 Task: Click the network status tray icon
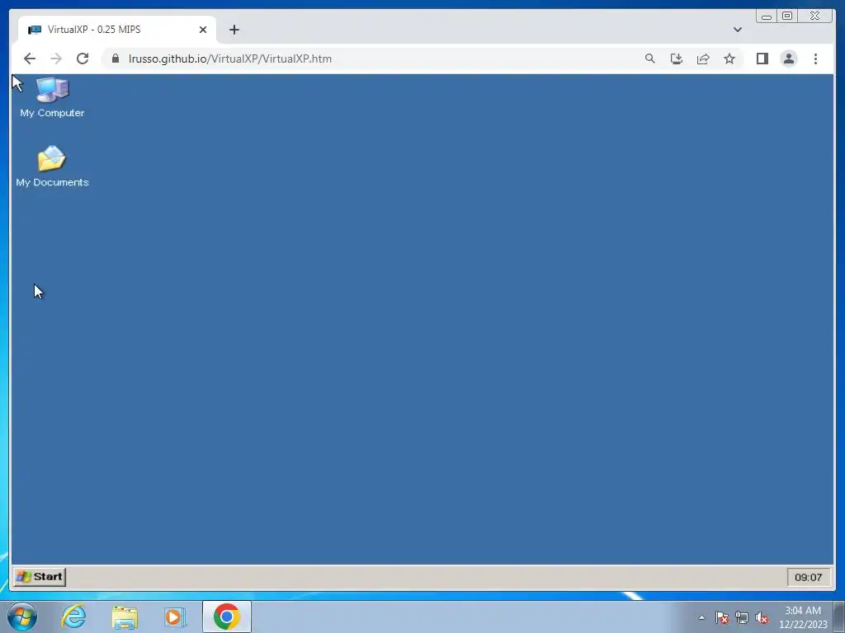(742, 617)
